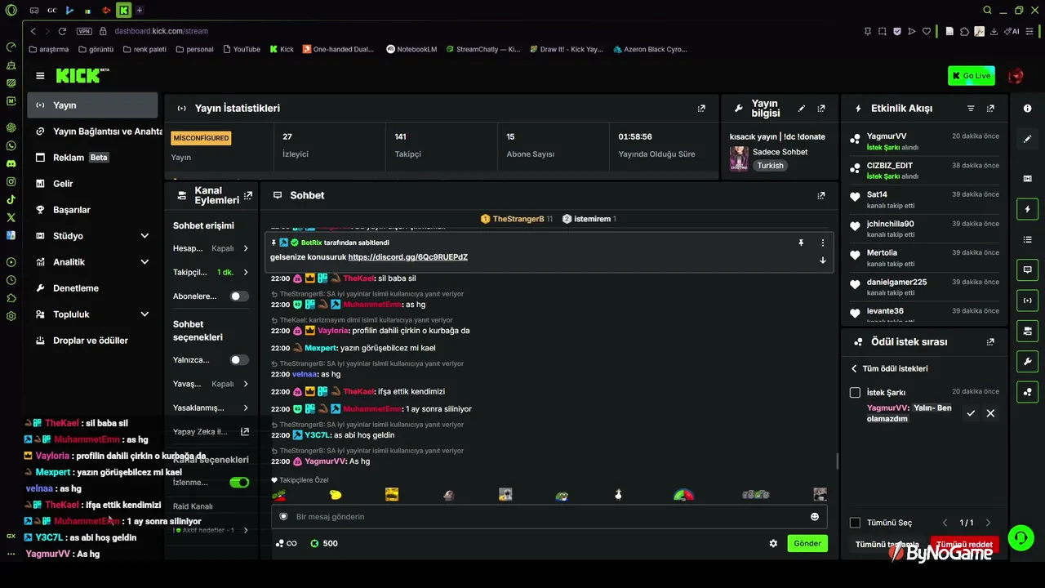Open pinned message three-dot menu
1045x588 pixels.
tap(822, 243)
